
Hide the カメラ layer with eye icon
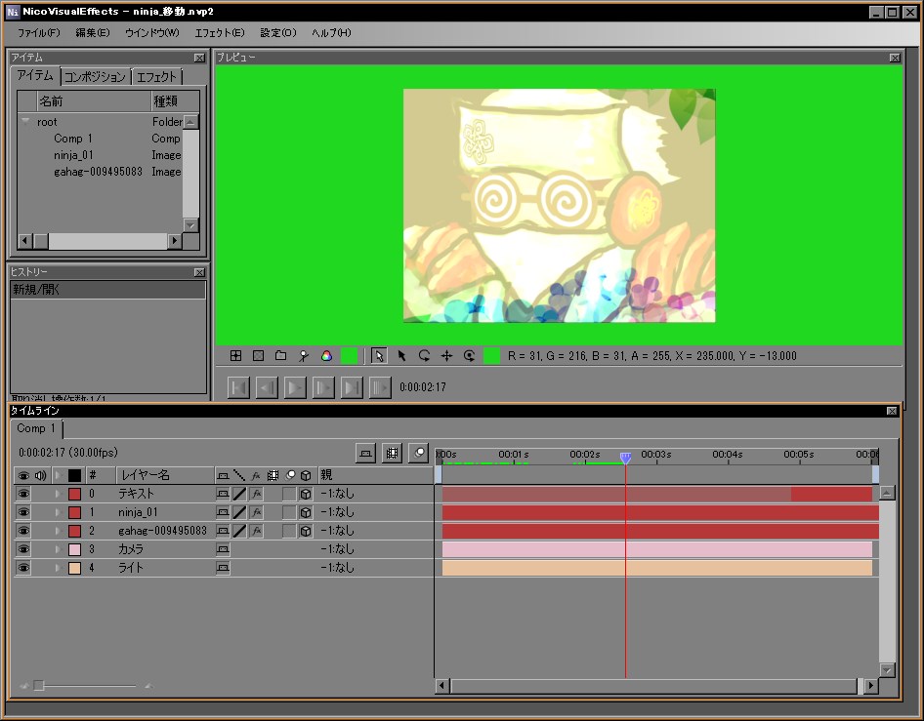pos(23,549)
